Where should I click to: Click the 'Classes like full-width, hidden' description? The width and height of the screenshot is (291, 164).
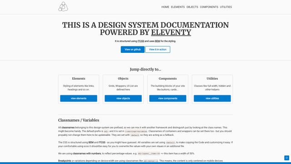click(x=212, y=88)
